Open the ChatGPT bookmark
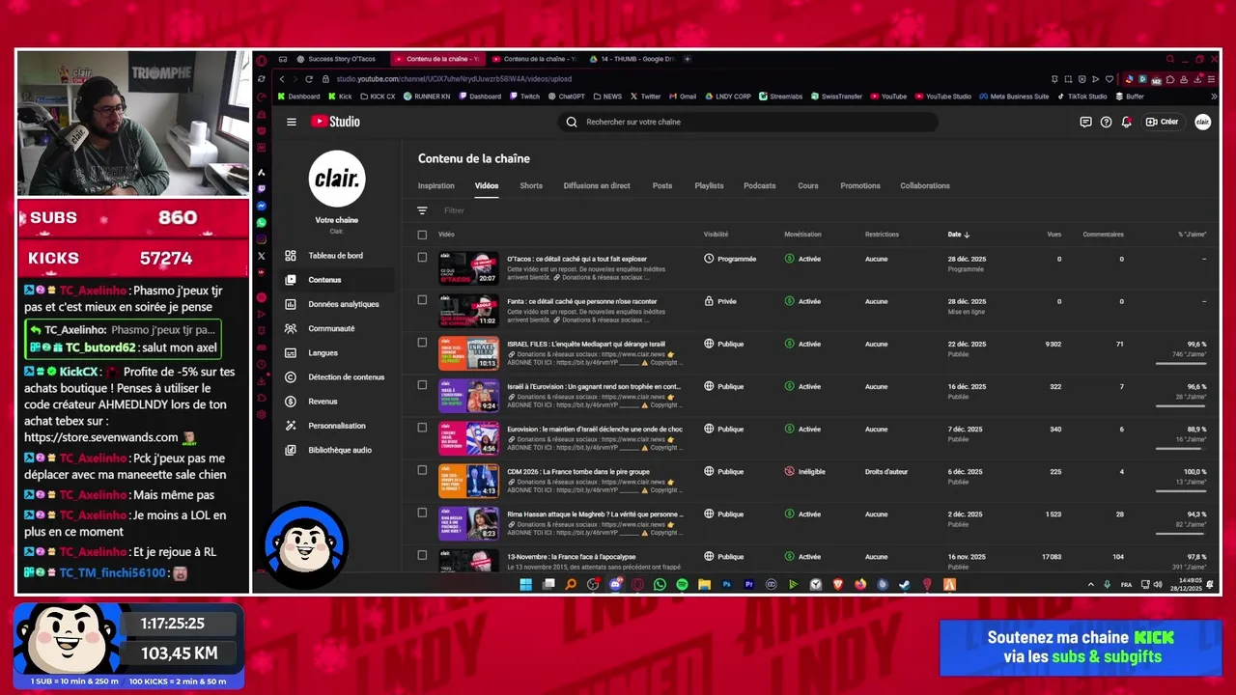The height and width of the screenshot is (695, 1236). coord(567,97)
